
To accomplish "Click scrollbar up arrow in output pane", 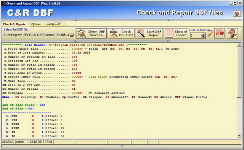I will pyautogui.click(x=239, y=45).
